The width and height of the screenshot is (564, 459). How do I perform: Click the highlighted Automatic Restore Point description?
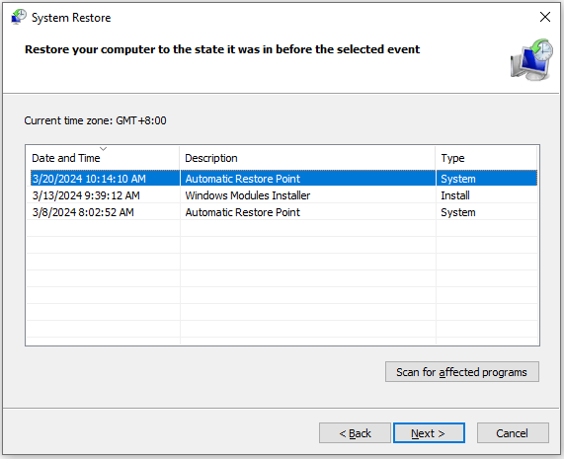pyautogui.click(x=242, y=179)
